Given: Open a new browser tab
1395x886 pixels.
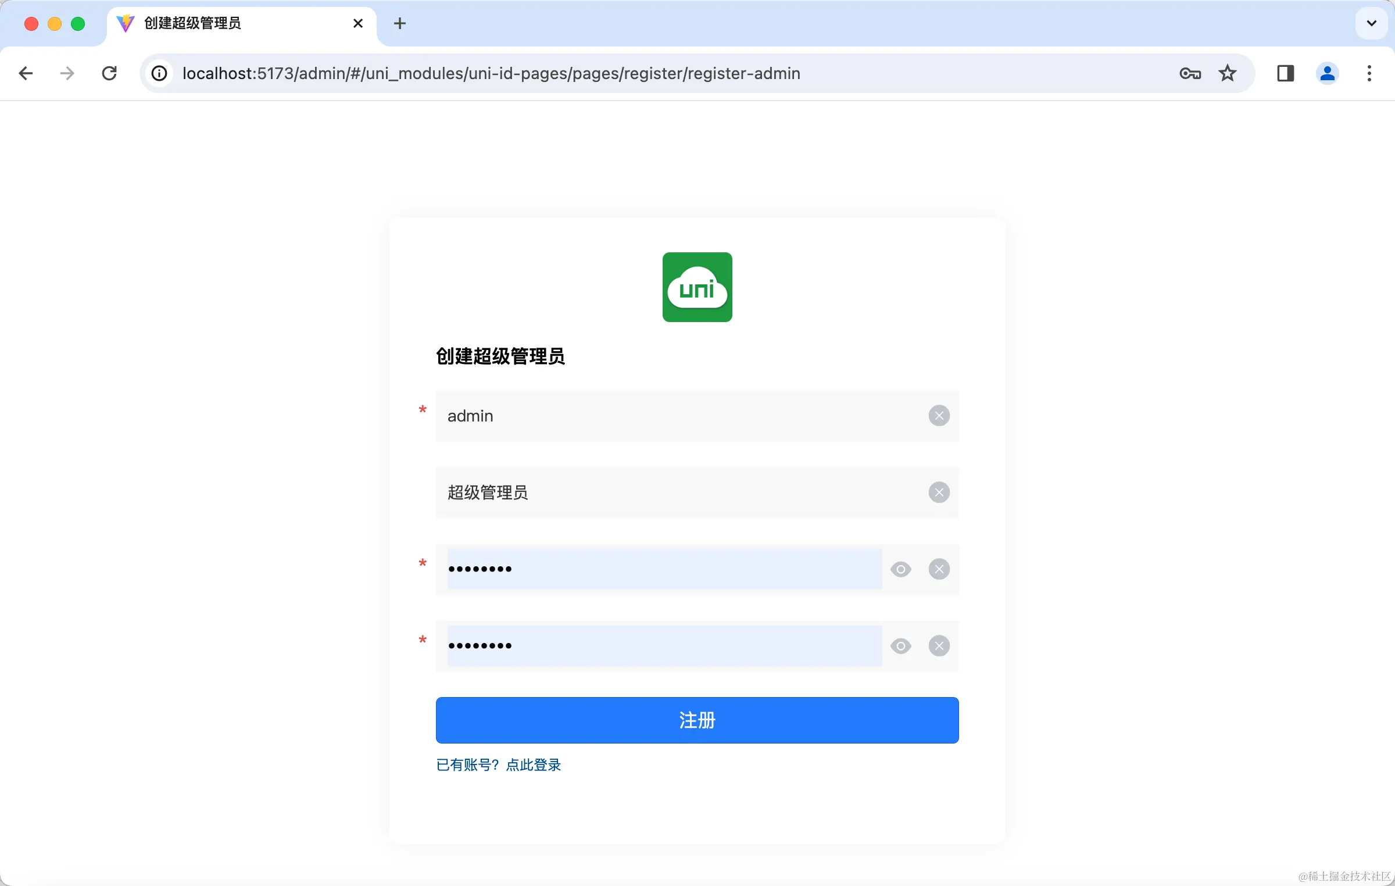Looking at the screenshot, I should point(399,23).
